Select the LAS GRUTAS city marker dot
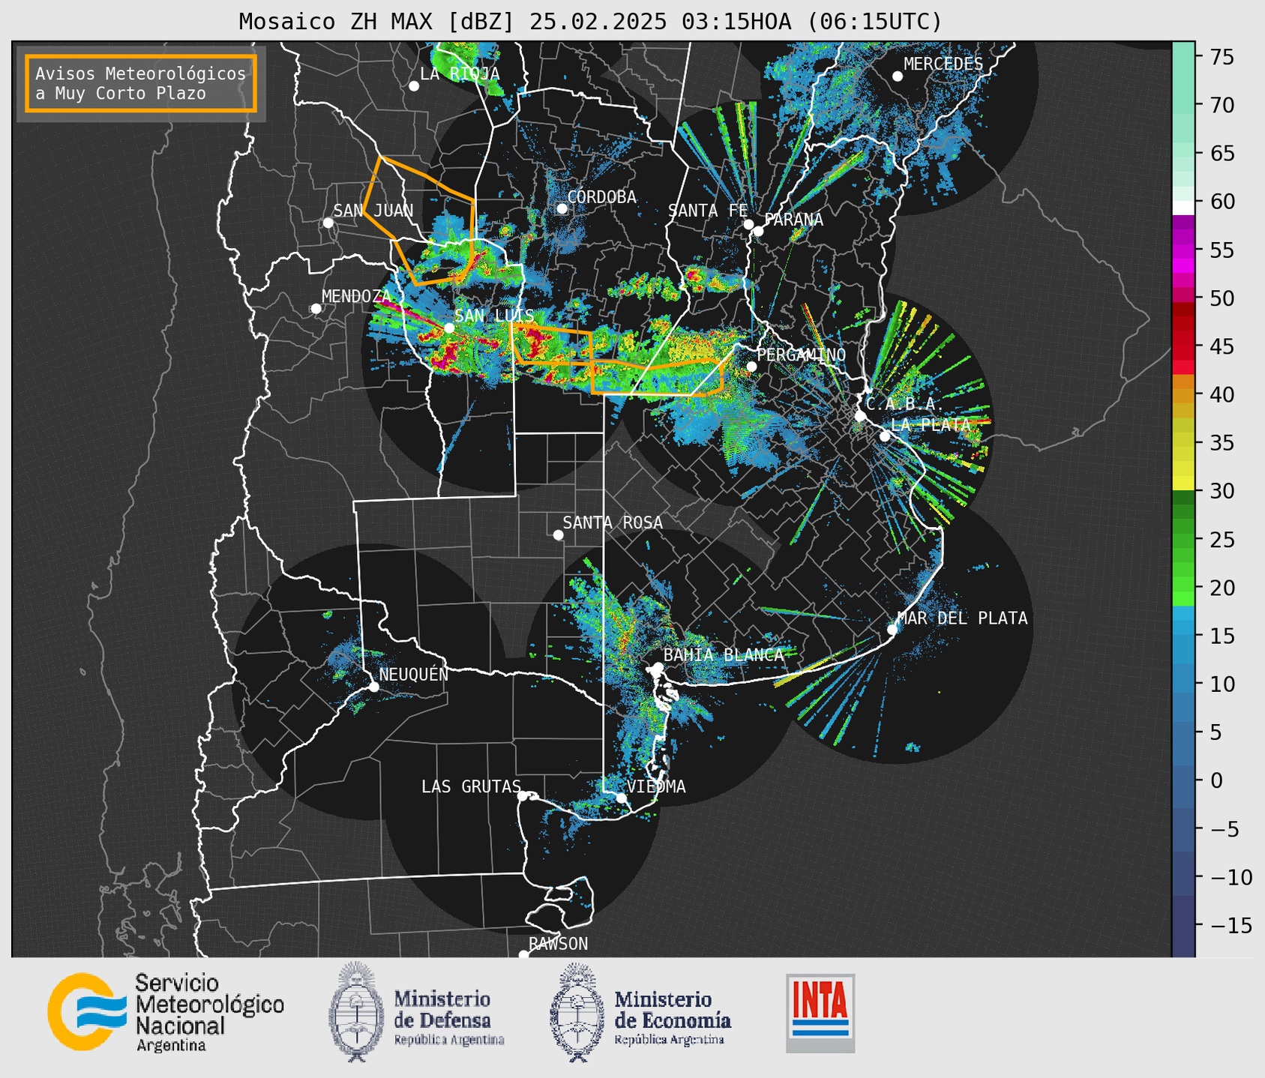 (x=523, y=796)
